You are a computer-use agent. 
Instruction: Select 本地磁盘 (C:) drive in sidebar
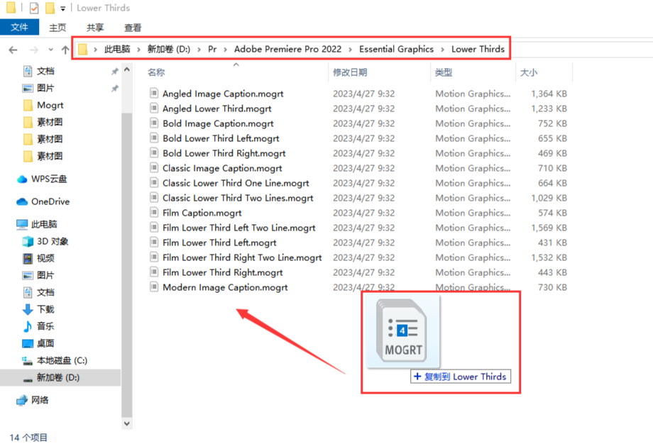tap(62, 360)
